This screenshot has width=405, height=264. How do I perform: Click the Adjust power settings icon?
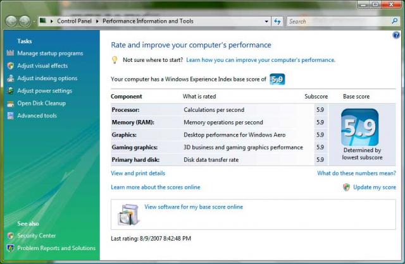[x=11, y=91]
